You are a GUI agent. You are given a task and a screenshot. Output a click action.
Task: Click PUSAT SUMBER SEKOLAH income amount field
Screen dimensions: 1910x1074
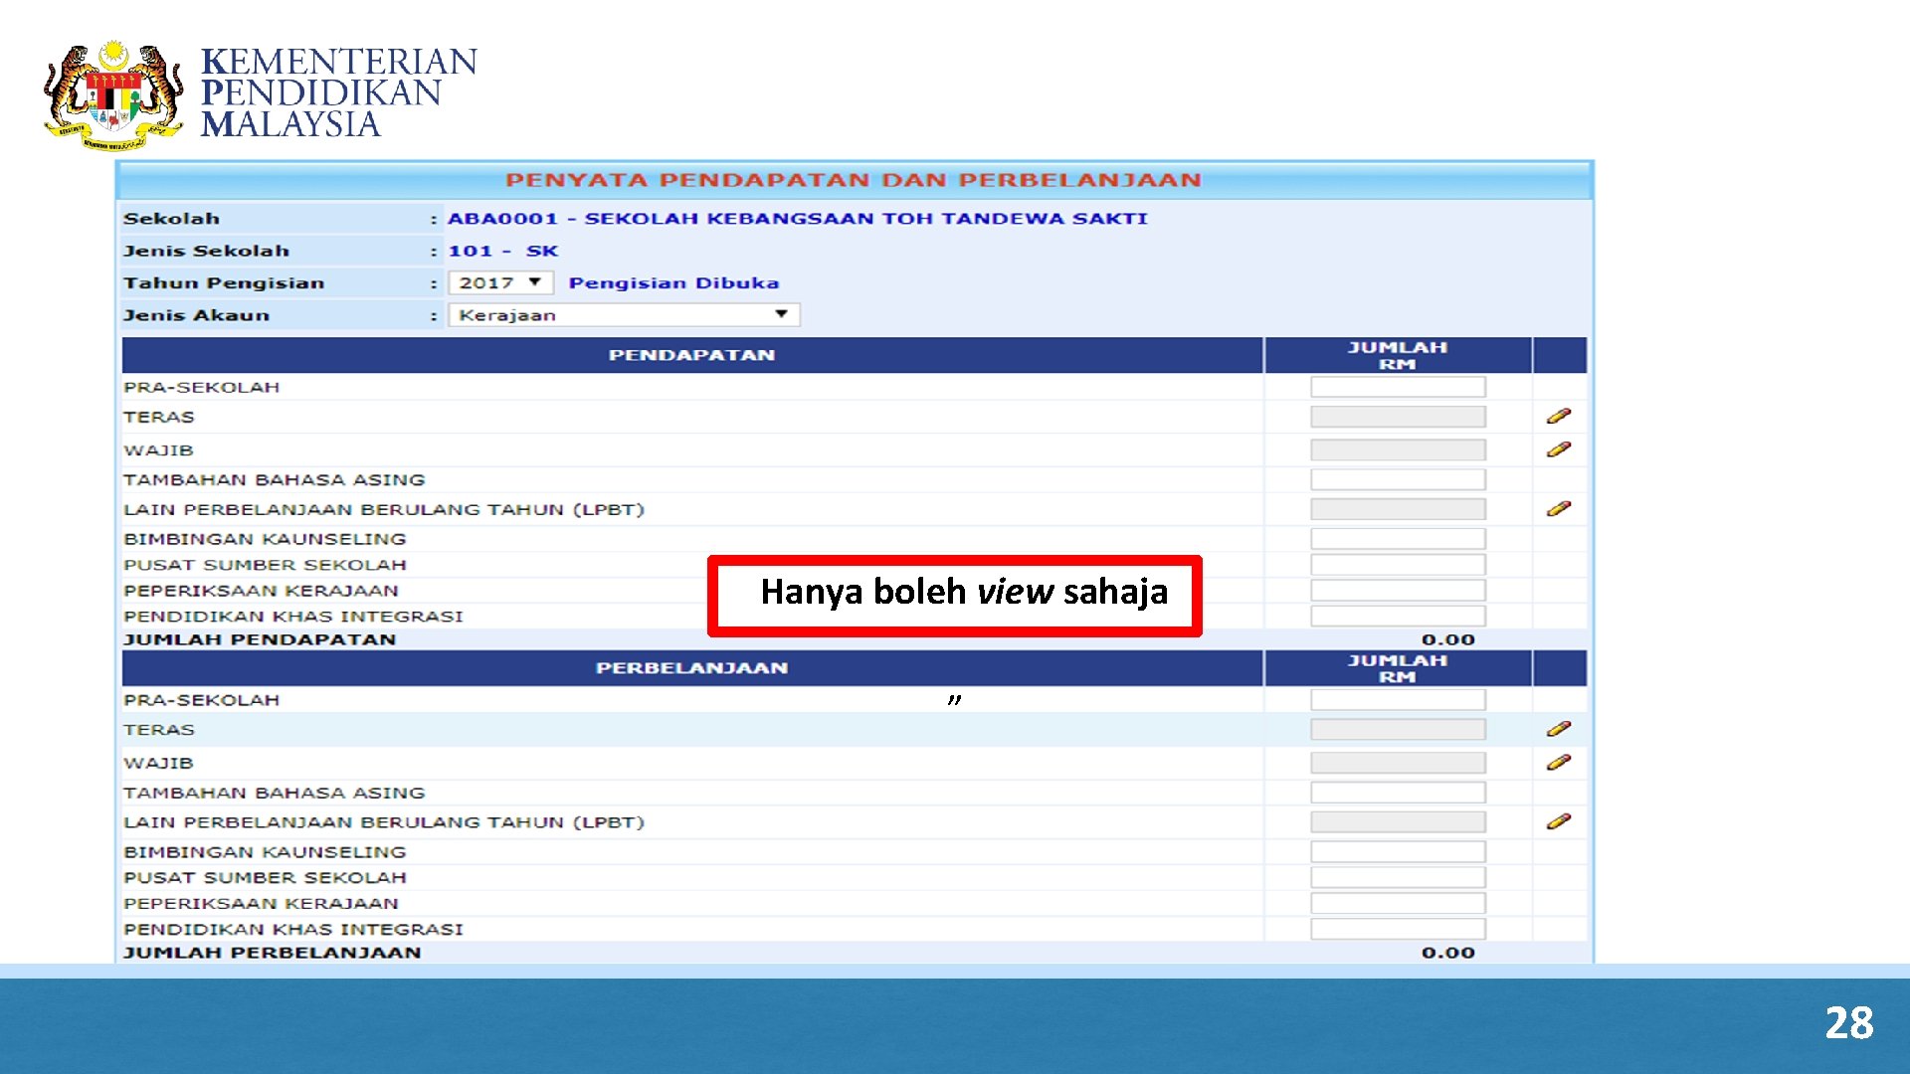(x=1398, y=565)
